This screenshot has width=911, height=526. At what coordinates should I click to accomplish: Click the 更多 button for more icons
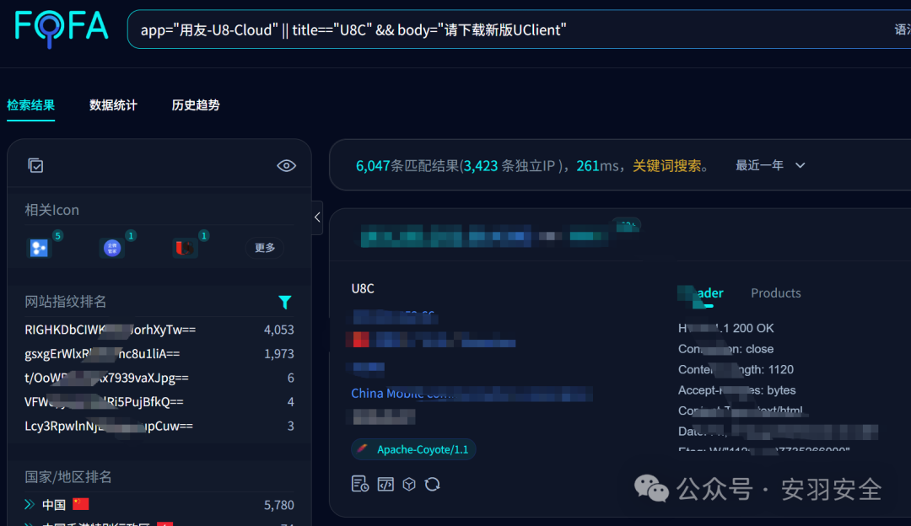click(x=265, y=248)
